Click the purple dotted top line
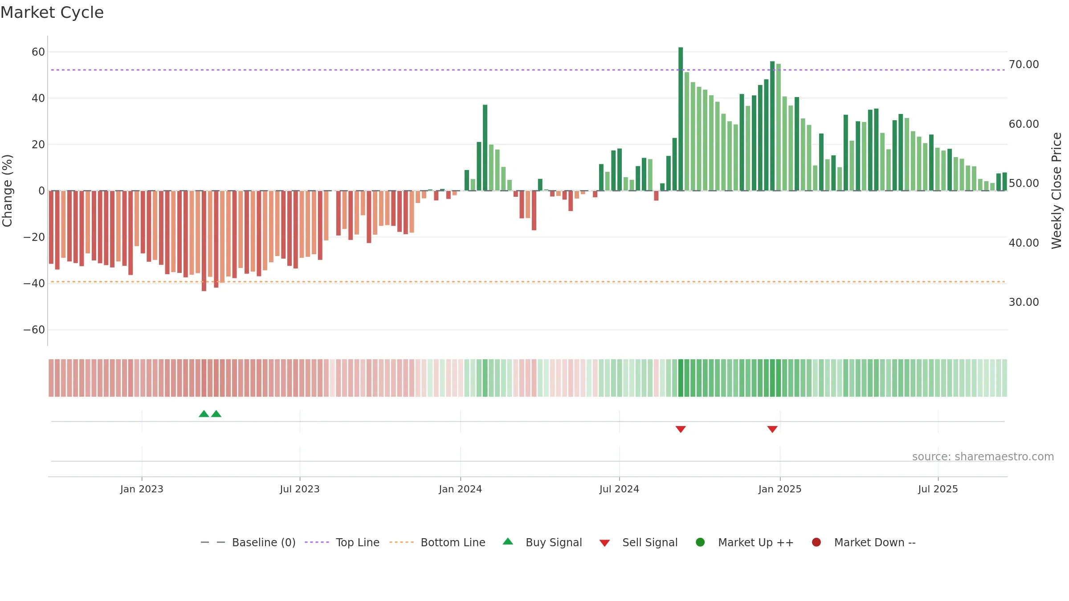This screenshot has height=601, width=1069. tap(528, 70)
